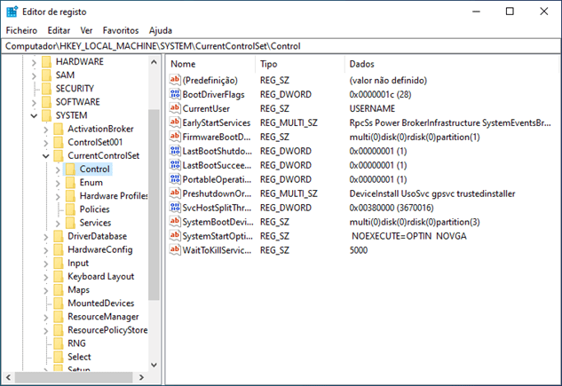562x386 pixels.
Task: Open the Ficheiro menu
Action: coord(21,30)
